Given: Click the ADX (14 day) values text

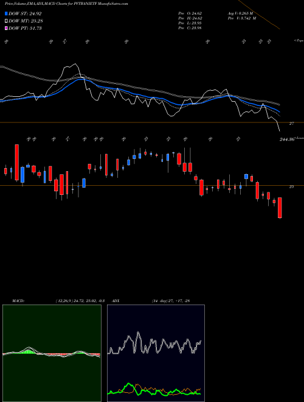Looking at the screenshot, I should pos(171,301).
